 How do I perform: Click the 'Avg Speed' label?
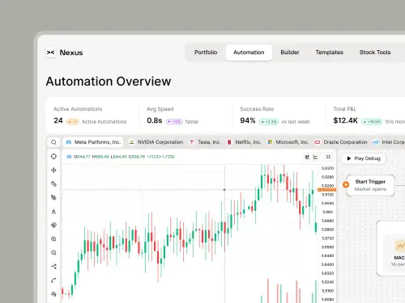(x=160, y=109)
